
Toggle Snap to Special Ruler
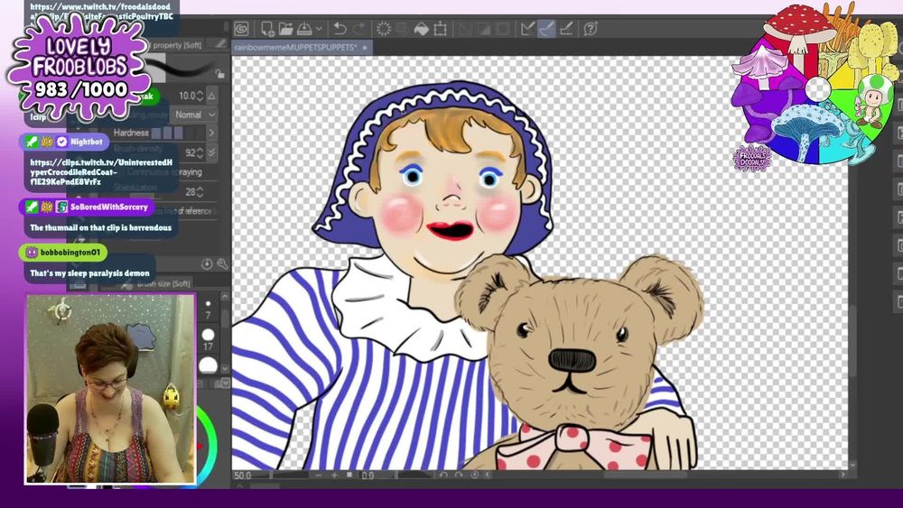coord(546,29)
